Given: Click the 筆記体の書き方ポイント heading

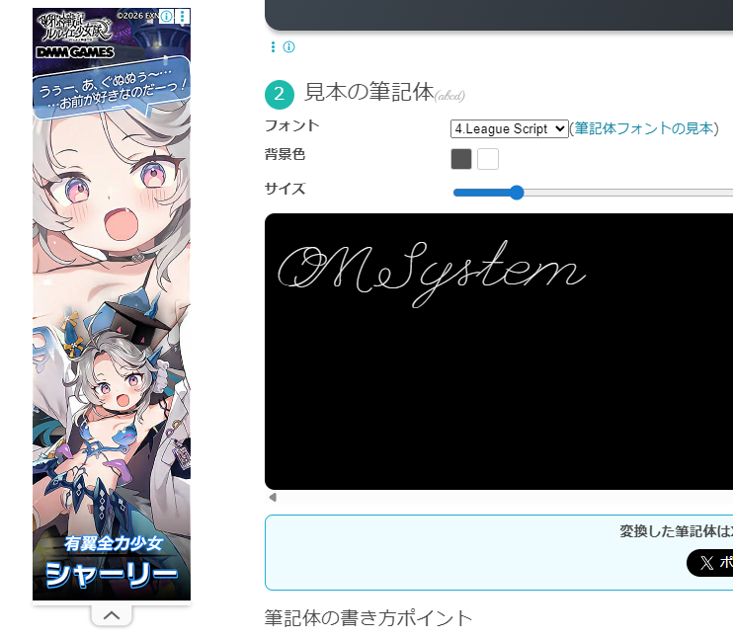Looking at the screenshot, I should [368, 618].
